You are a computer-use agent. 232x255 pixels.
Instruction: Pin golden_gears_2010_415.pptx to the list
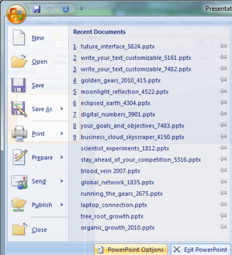223,80
